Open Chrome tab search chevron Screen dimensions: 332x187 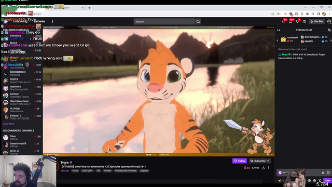coord(306,7)
